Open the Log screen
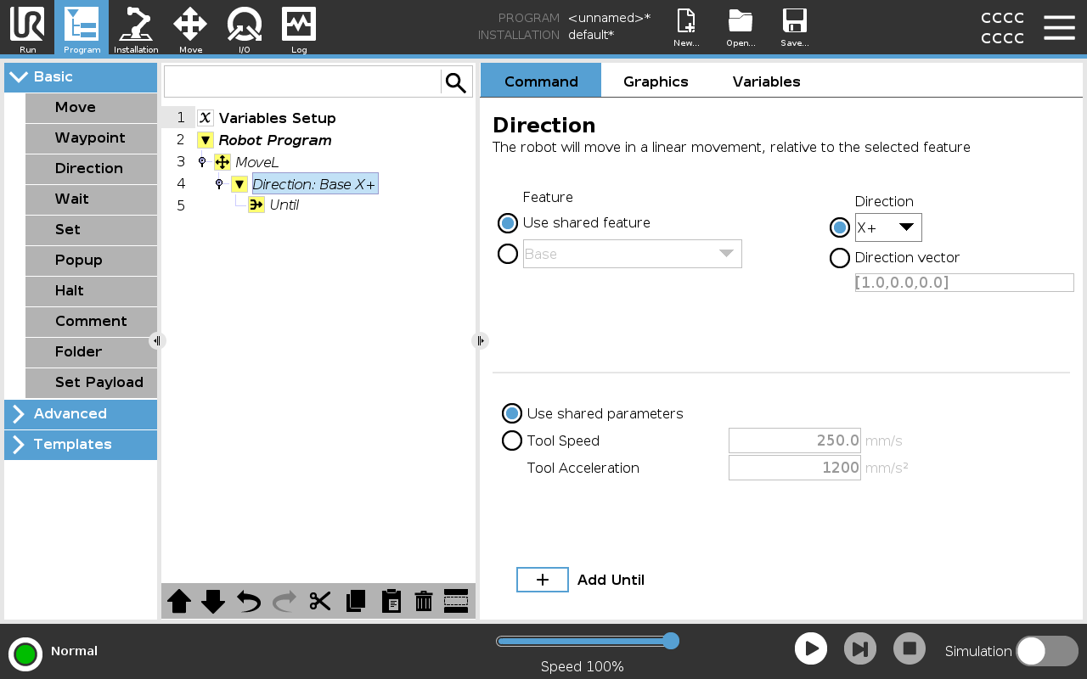The height and width of the screenshot is (679, 1087). tap(299, 28)
